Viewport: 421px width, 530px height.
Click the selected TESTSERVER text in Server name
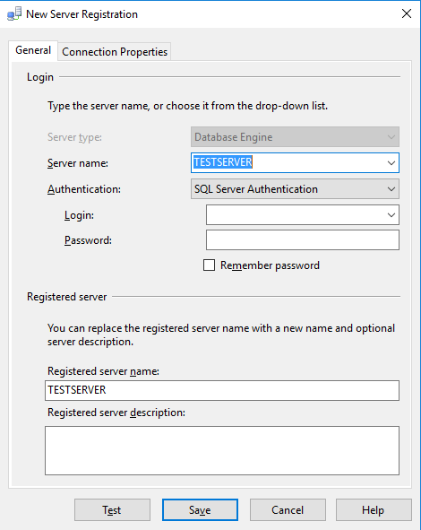pyautogui.click(x=223, y=162)
